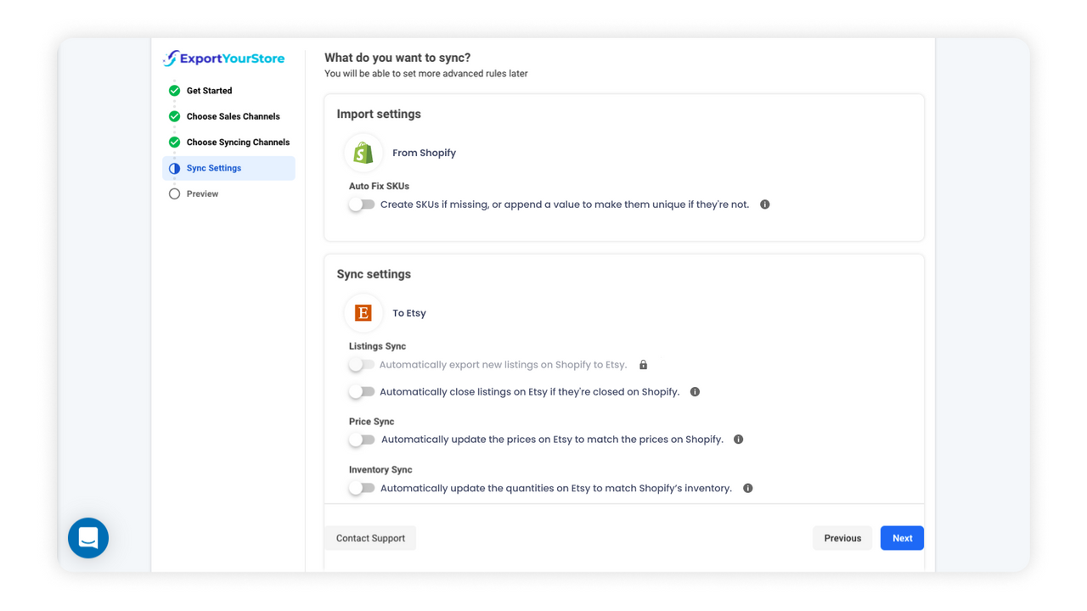Click the Next button
The width and height of the screenshot is (1087, 611).
(902, 538)
